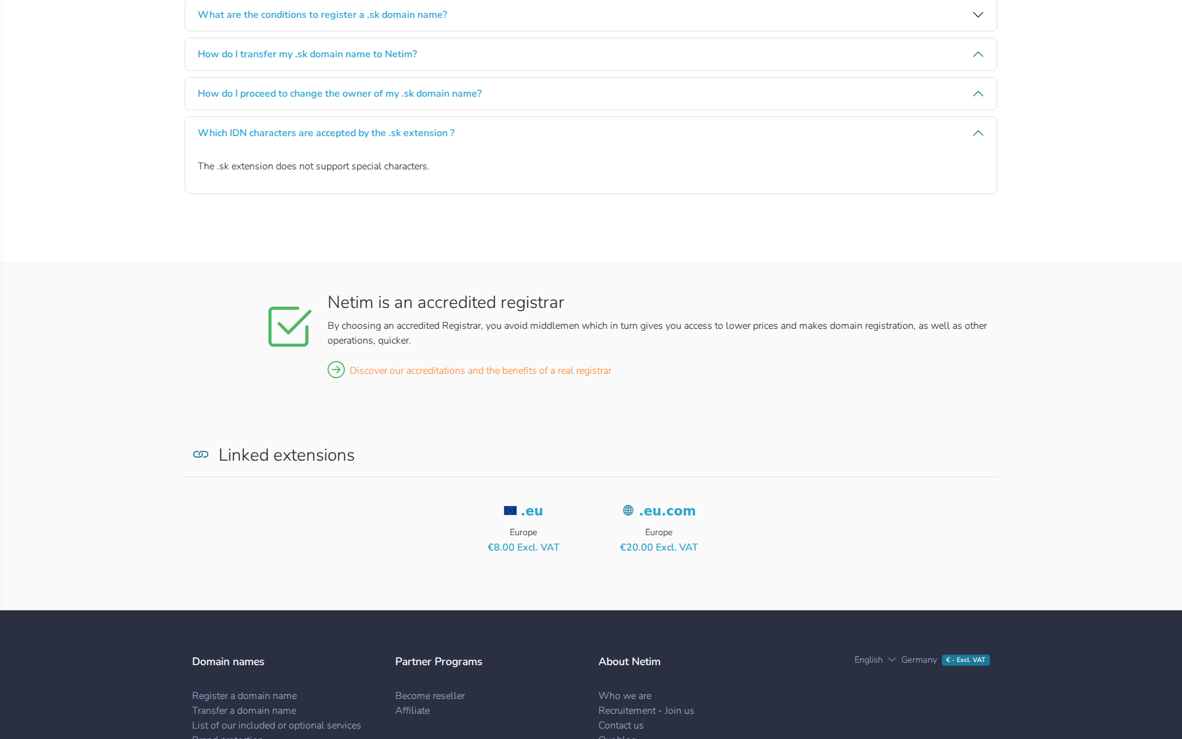Viewport: 1182px width, 739px height.
Task: Click the EU flag icon next to .eu
Action: tap(510, 511)
